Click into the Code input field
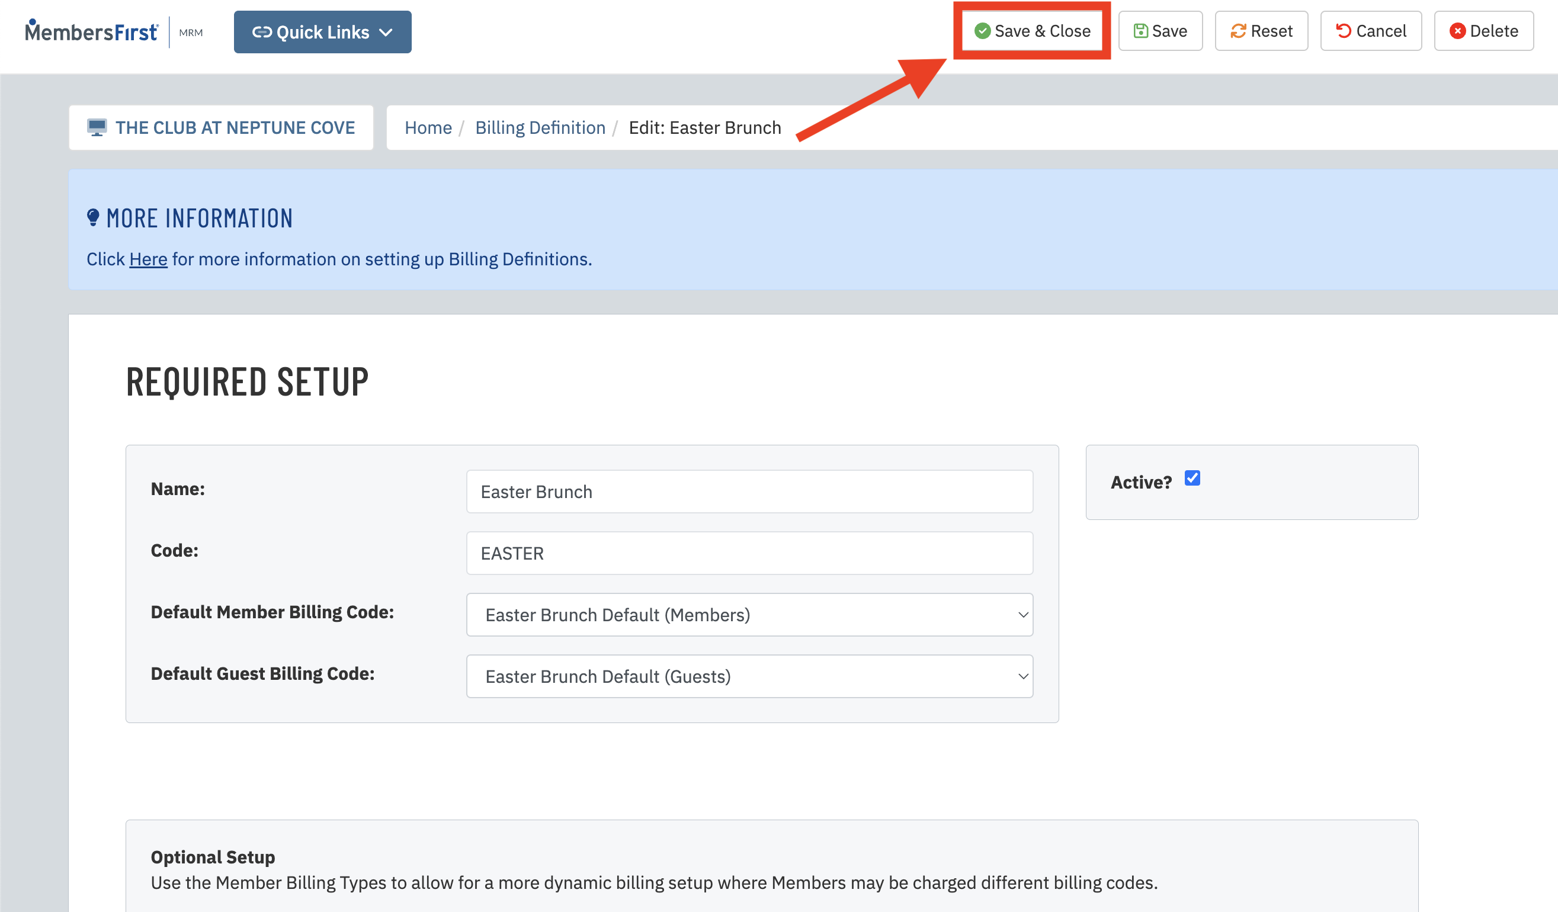This screenshot has height=912, width=1558. pos(749,553)
